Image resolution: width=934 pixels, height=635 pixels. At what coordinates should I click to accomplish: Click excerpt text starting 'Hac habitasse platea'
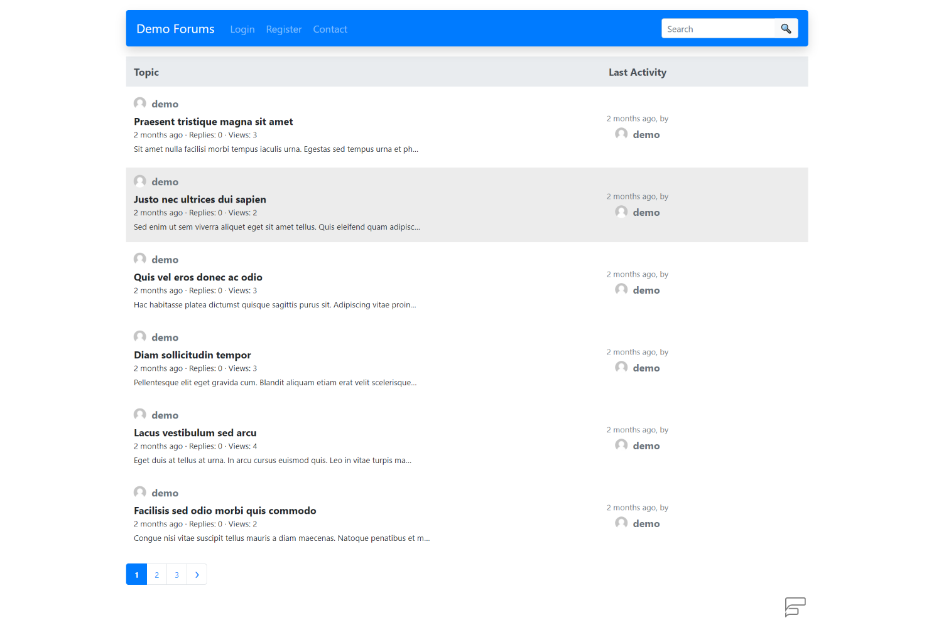(x=275, y=305)
